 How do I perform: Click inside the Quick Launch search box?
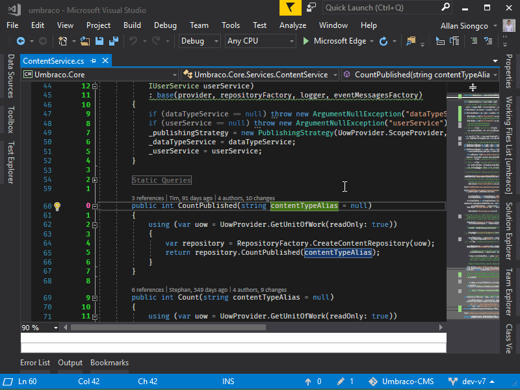[383, 8]
